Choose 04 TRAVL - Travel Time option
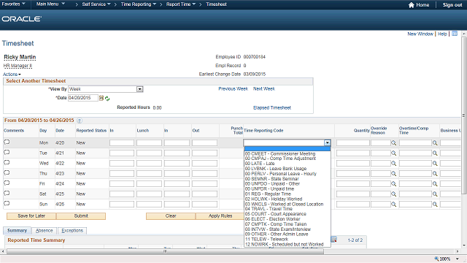467x263 pixels. coord(287,209)
